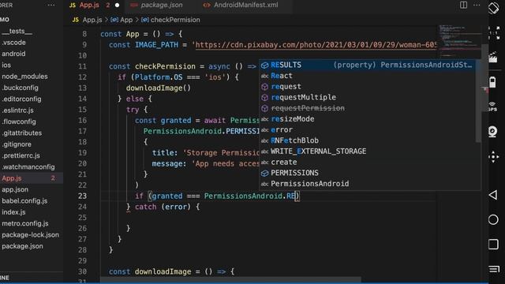Select App.js in the file explorer

[12, 178]
